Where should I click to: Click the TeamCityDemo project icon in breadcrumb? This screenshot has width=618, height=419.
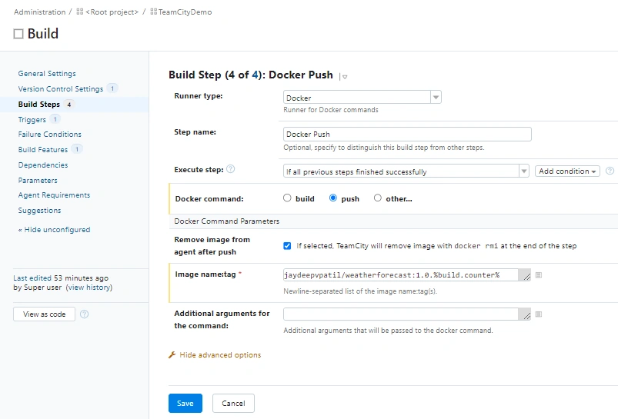[154, 12]
